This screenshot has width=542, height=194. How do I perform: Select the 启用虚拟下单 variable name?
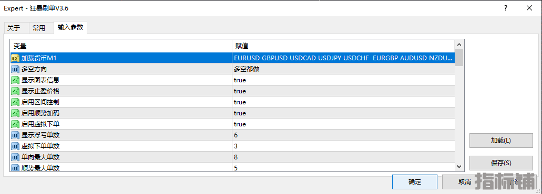click(40, 124)
